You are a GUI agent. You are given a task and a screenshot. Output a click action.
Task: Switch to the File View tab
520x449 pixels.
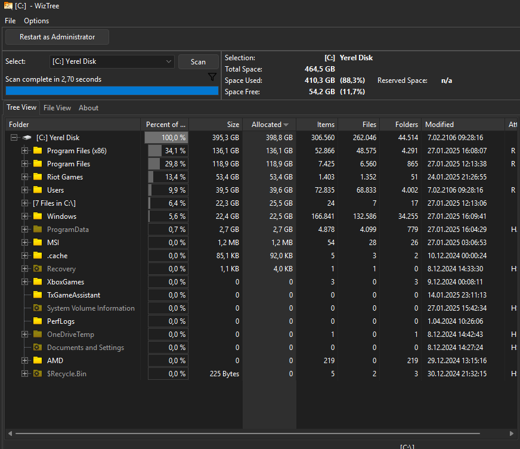57,108
